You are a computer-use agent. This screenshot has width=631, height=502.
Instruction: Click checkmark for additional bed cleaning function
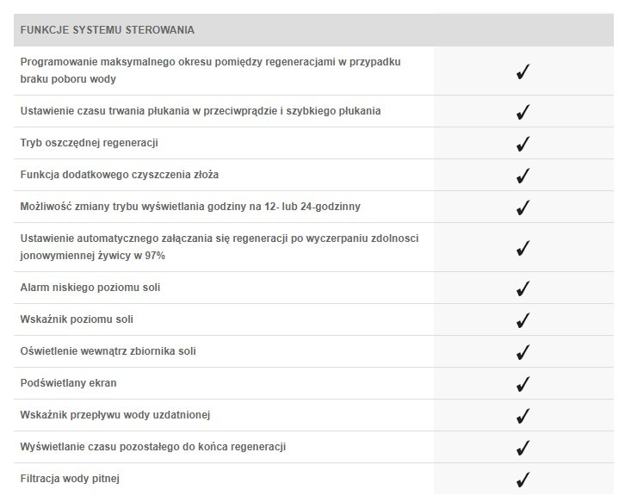523,176
